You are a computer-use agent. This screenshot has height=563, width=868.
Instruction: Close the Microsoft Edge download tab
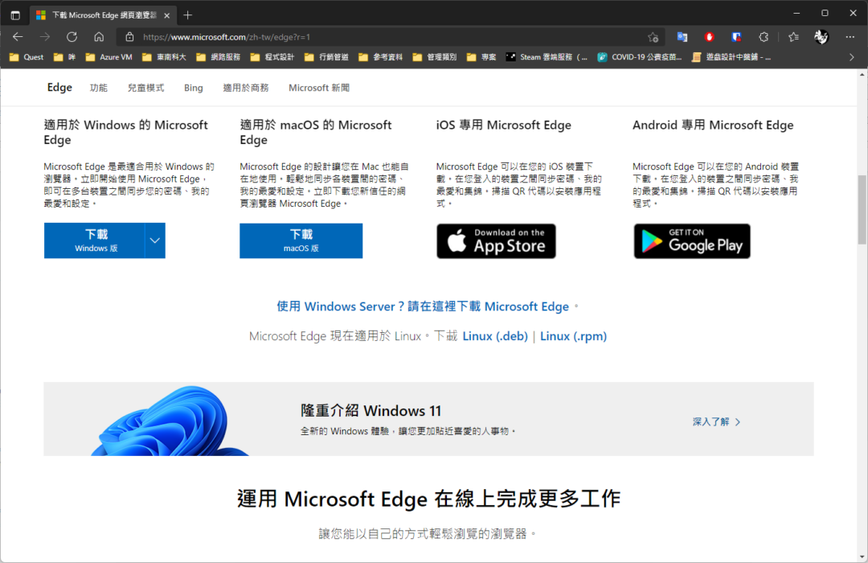point(166,15)
